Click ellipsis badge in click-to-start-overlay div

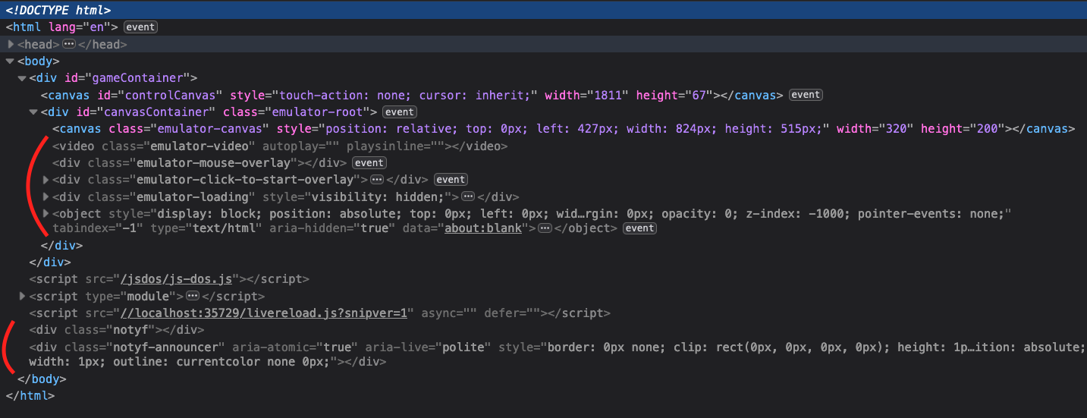click(x=377, y=180)
